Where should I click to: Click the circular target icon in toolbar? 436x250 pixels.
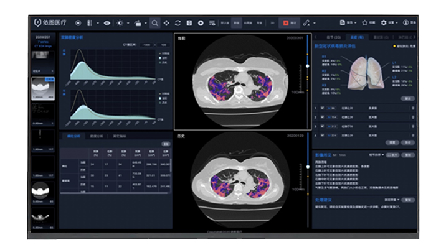[x=78, y=23]
